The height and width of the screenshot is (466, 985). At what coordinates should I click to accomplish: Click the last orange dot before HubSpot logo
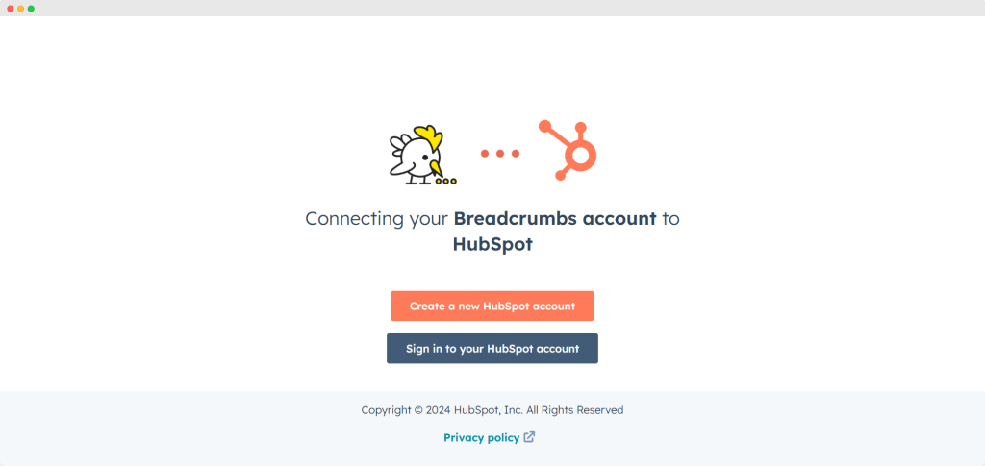click(x=515, y=153)
